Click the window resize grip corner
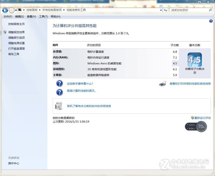Image resolution: width=215 pixels, height=176 pixels. click(x=213, y=173)
